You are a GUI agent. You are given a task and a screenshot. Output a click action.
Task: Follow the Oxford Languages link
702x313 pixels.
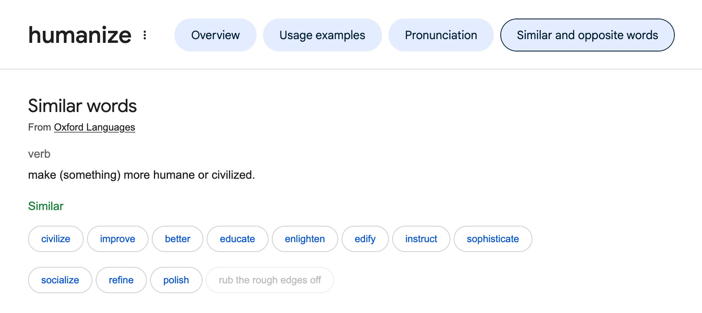(x=94, y=127)
